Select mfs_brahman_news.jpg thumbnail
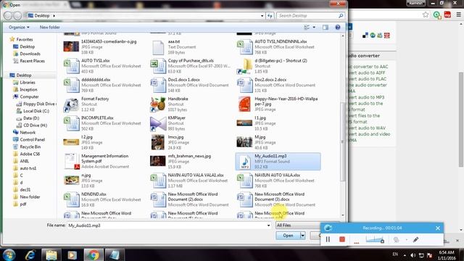The width and height of the screenshot is (464, 261). 158,161
